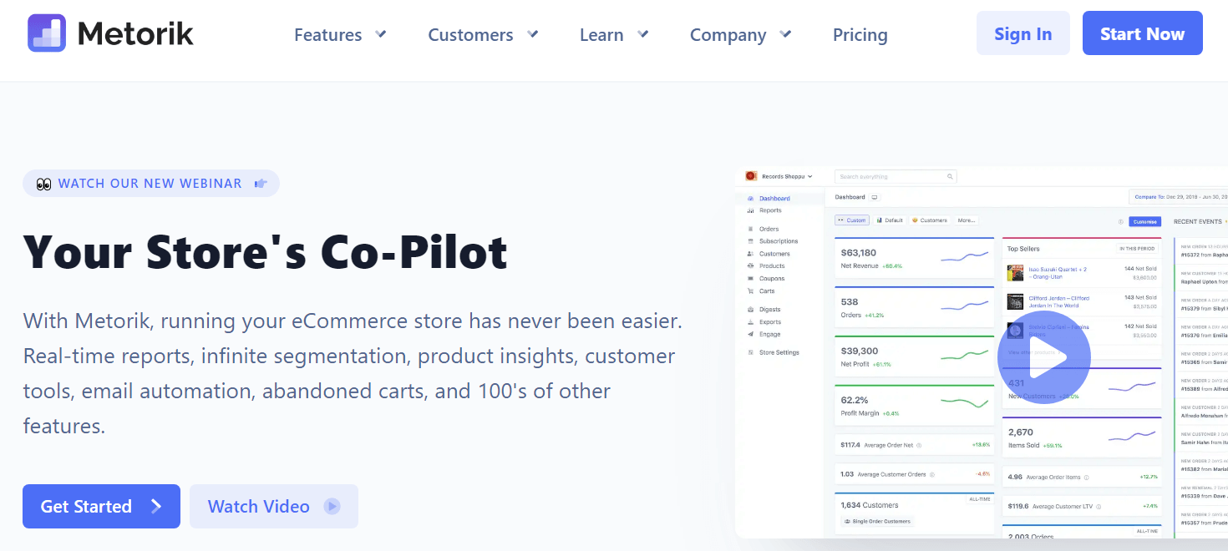Expand the Features dropdown chevron
1228x551 pixels.
(x=381, y=34)
